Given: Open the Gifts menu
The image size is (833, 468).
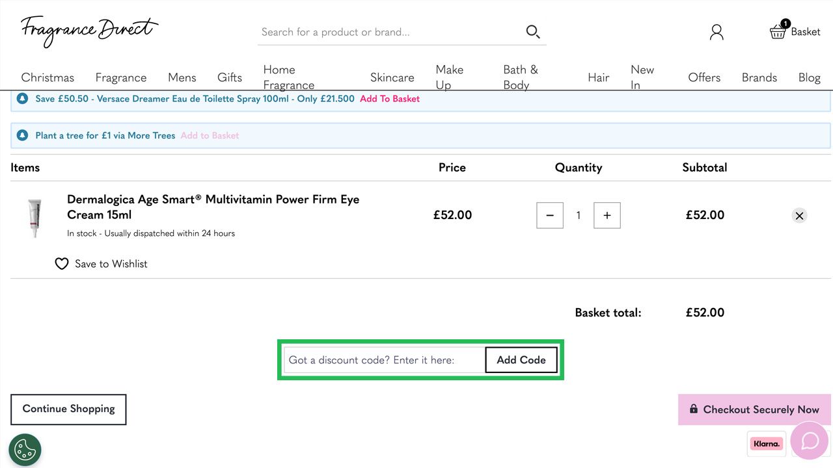Looking at the screenshot, I should click(x=230, y=77).
